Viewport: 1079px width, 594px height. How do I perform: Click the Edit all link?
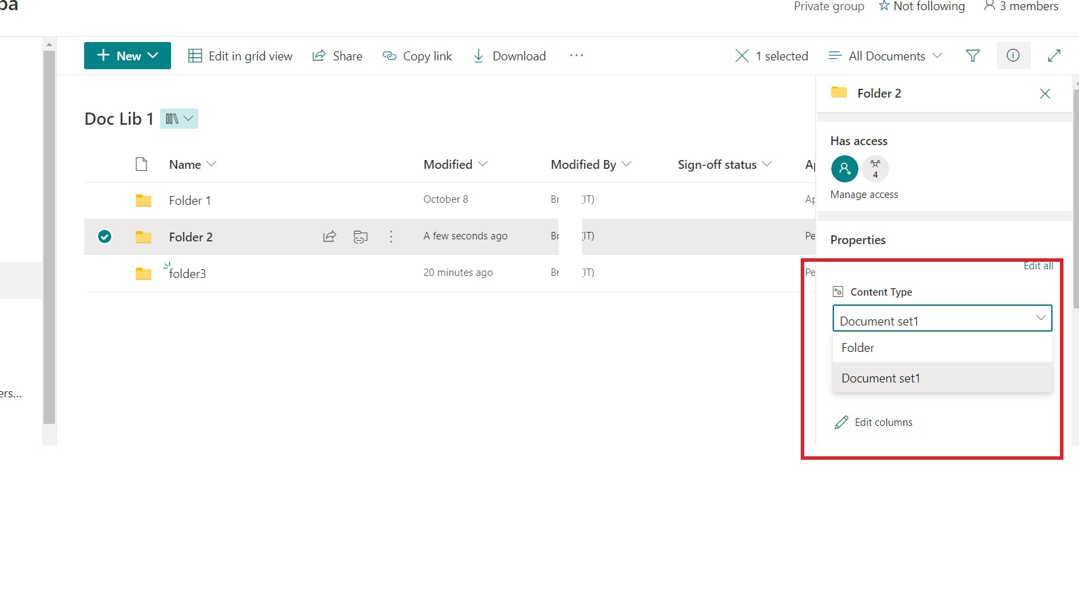(1038, 266)
